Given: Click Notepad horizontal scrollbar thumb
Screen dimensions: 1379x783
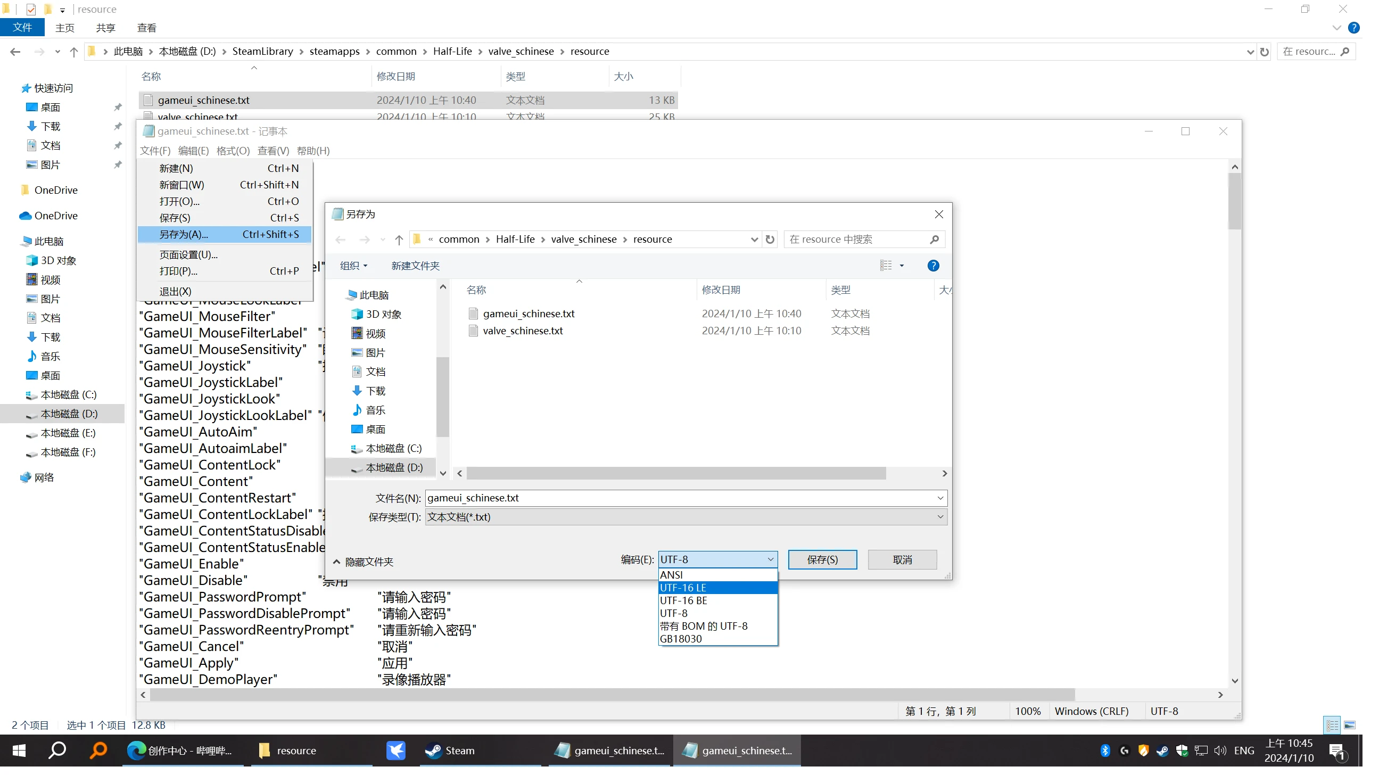Looking at the screenshot, I should (x=612, y=695).
